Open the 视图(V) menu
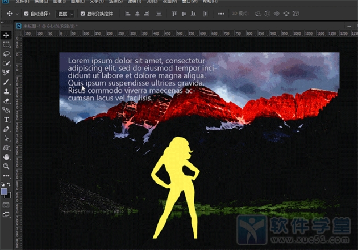The height and width of the screenshot is (250, 358). [170, 1]
